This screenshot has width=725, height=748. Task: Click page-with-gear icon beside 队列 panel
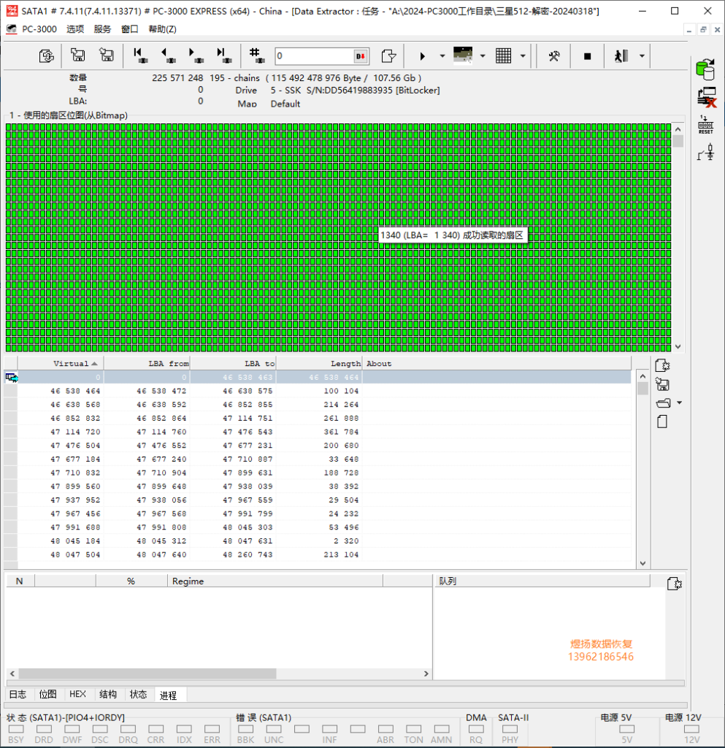(x=675, y=584)
